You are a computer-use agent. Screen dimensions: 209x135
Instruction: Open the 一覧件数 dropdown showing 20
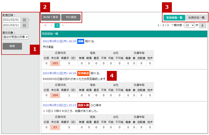point(189,25)
